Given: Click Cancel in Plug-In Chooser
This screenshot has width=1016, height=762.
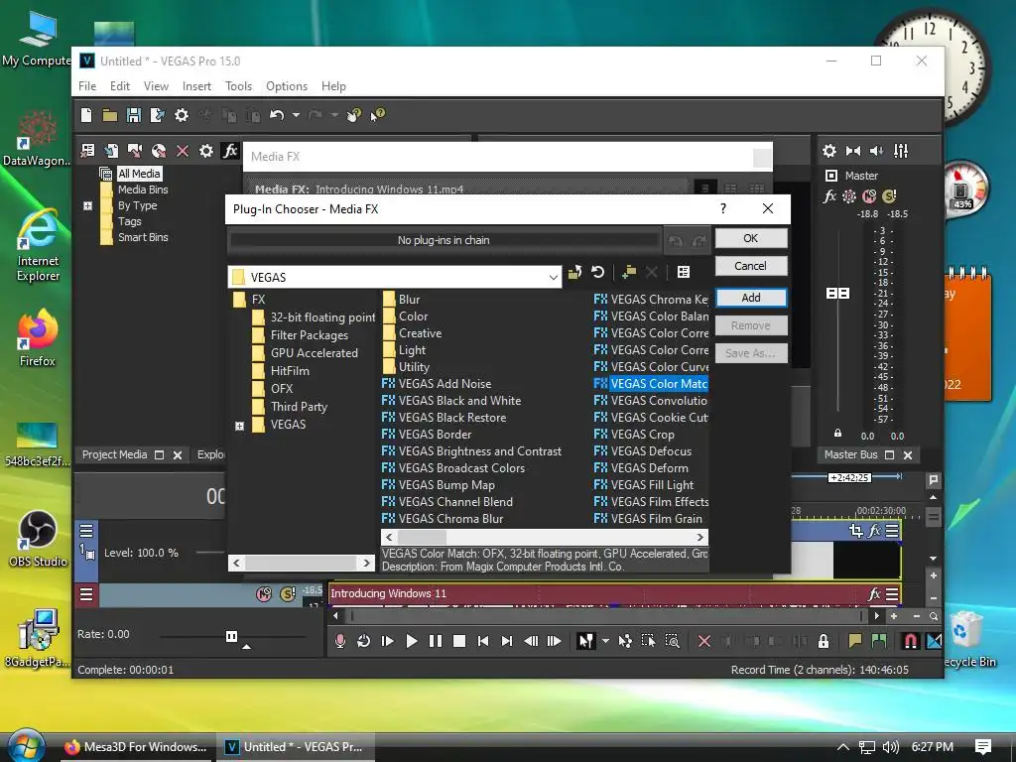Looking at the screenshot, I should click(751, 266).
